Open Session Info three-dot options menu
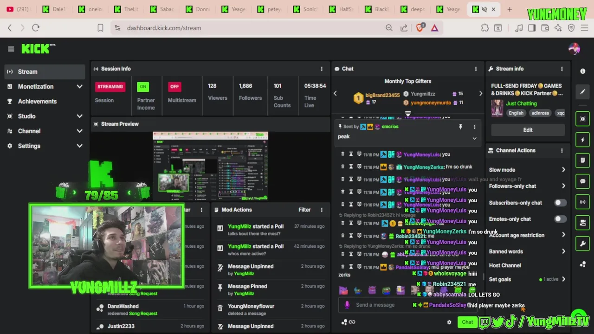The height and width of the screenshot is (334, 594). 321,69
